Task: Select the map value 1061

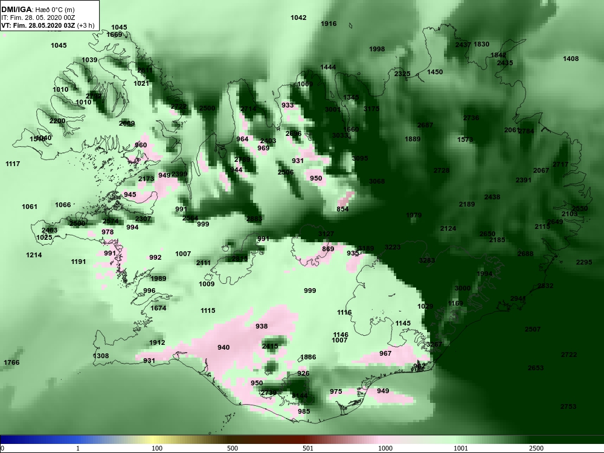Action: click(29, 207)
